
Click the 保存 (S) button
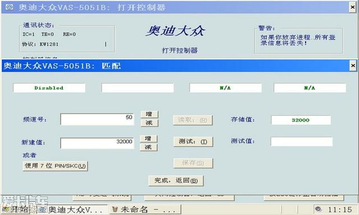tap(193, 163)
